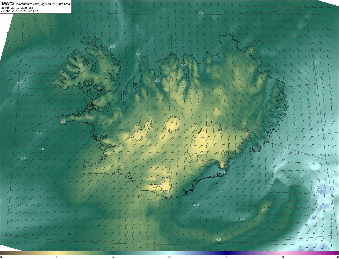This screenshot has width=339, height=259.
Task: Click the 5.6 value label over the sea
Action: [23, 158]
